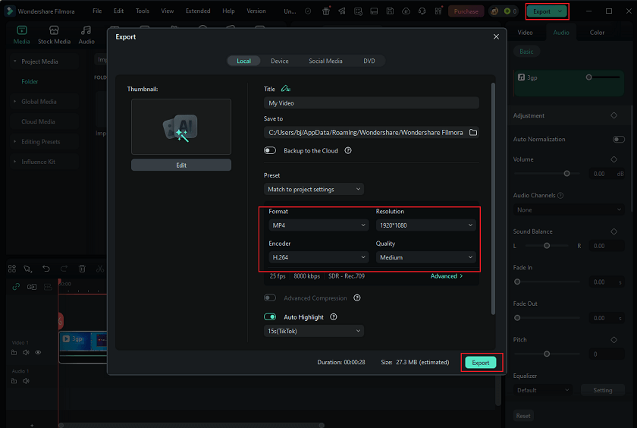Screen dimensions: 637x428
Task: Click the Equalizer Setting button
Action: [602, 390]
